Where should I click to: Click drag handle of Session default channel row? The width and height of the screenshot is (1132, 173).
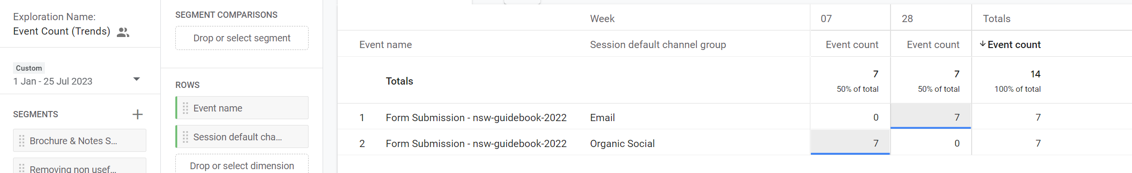[x=185, y=137]
